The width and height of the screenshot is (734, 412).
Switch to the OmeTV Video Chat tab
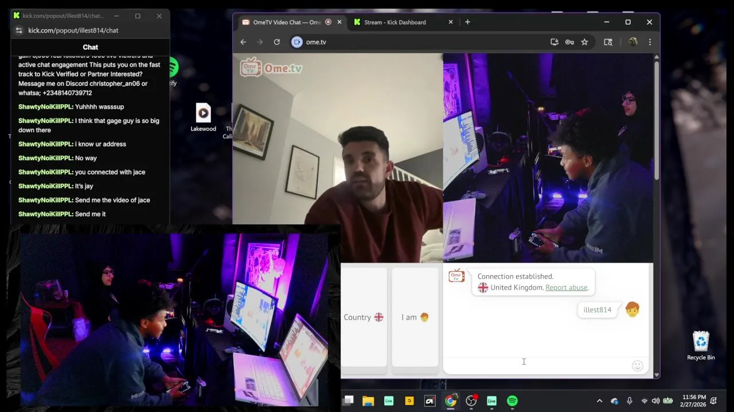pyautogui.click(x=287, y=22)
